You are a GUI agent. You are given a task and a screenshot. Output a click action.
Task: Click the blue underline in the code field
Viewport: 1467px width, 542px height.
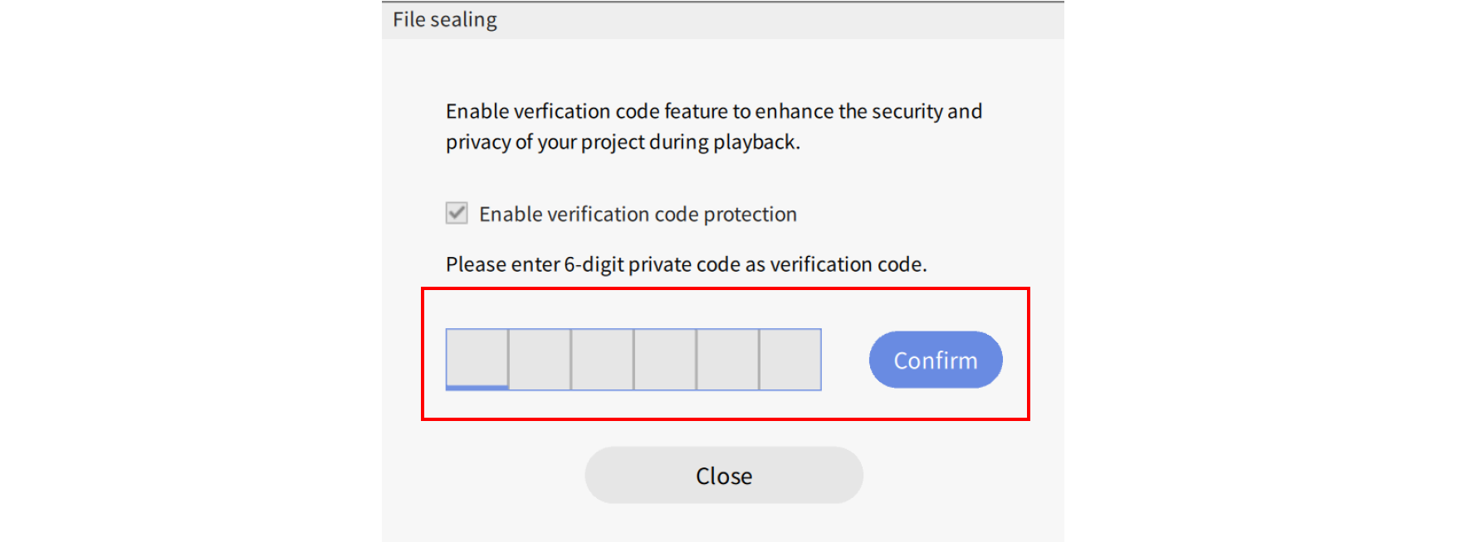click(x=477, y=387)
